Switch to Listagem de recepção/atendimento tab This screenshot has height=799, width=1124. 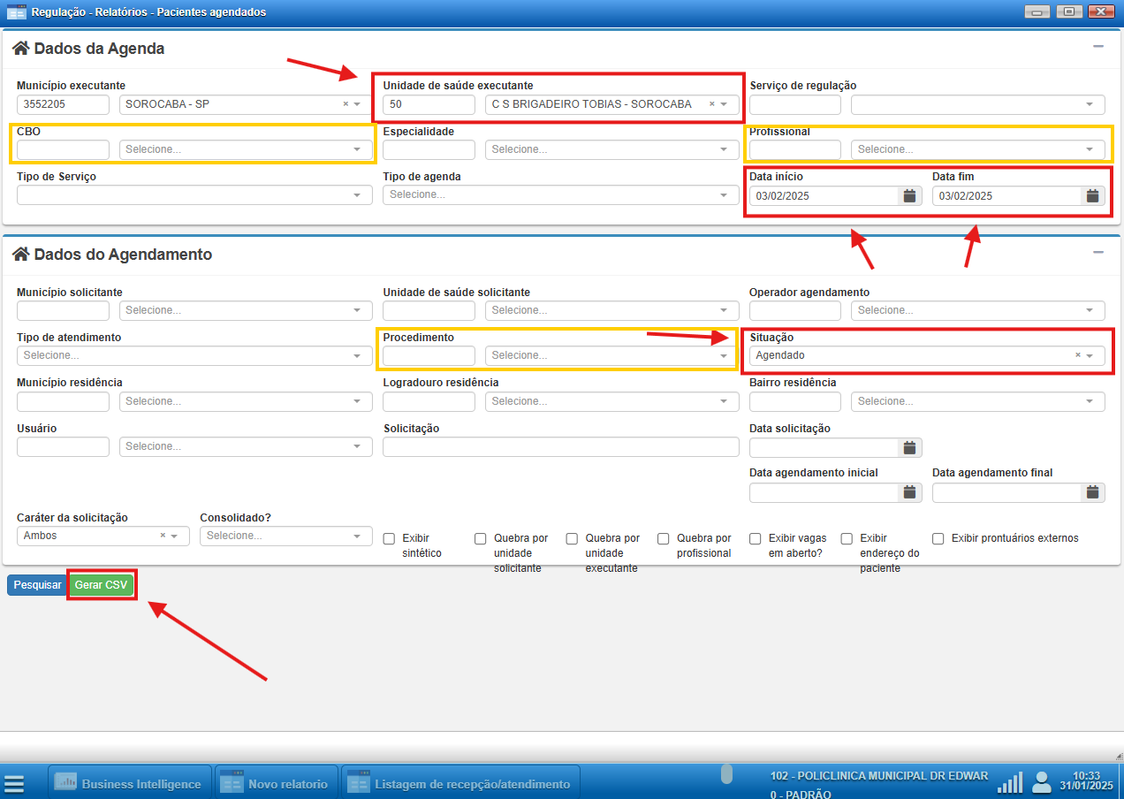(x=459, y=784)
